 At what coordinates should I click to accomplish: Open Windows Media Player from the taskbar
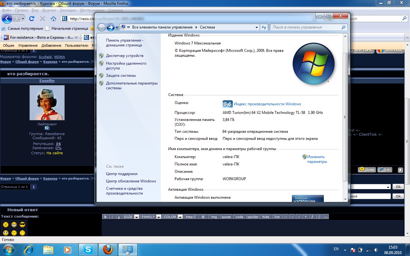pyautogui.click(x=67, y=250)
